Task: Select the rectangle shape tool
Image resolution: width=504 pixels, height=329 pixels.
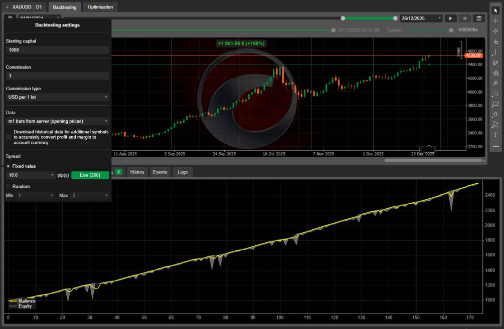Action: (495, 104)
